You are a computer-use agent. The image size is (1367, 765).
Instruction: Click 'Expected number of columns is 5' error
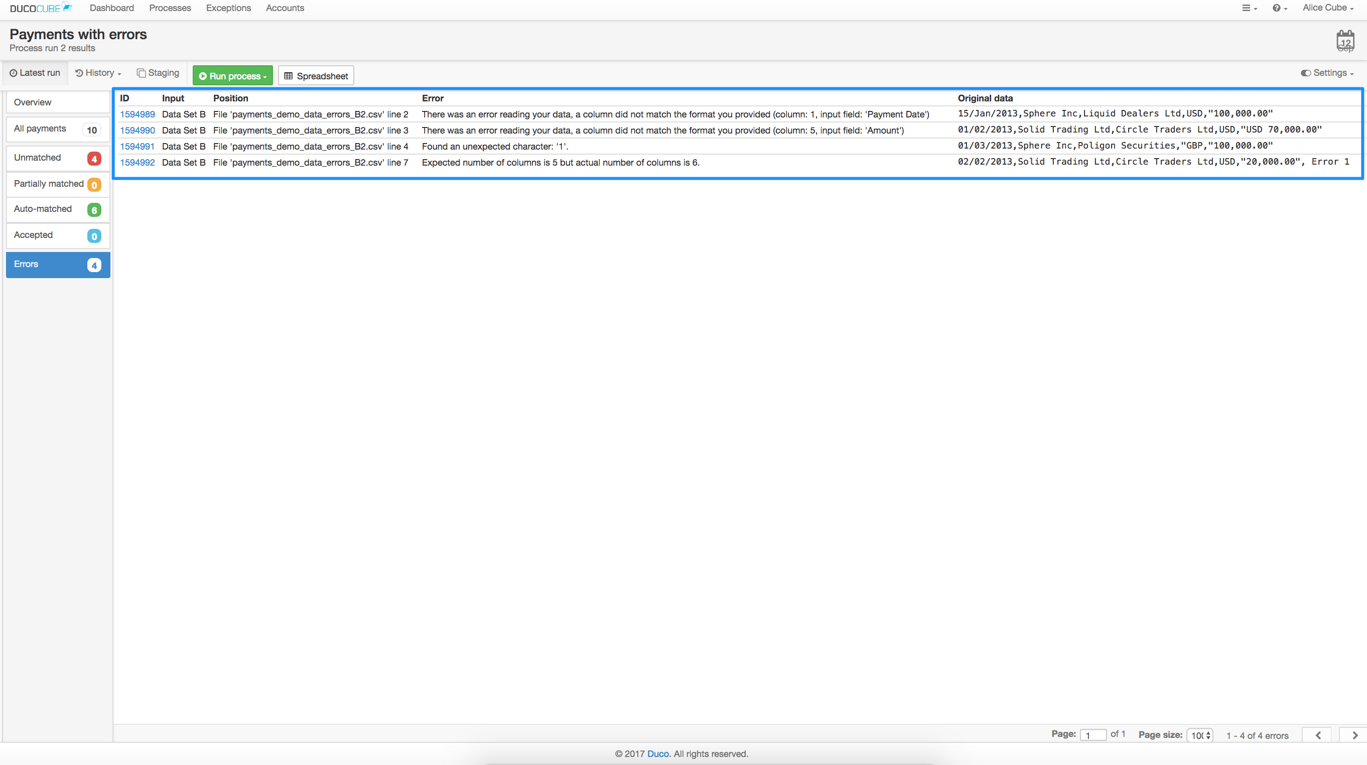(x=561, y=163)
